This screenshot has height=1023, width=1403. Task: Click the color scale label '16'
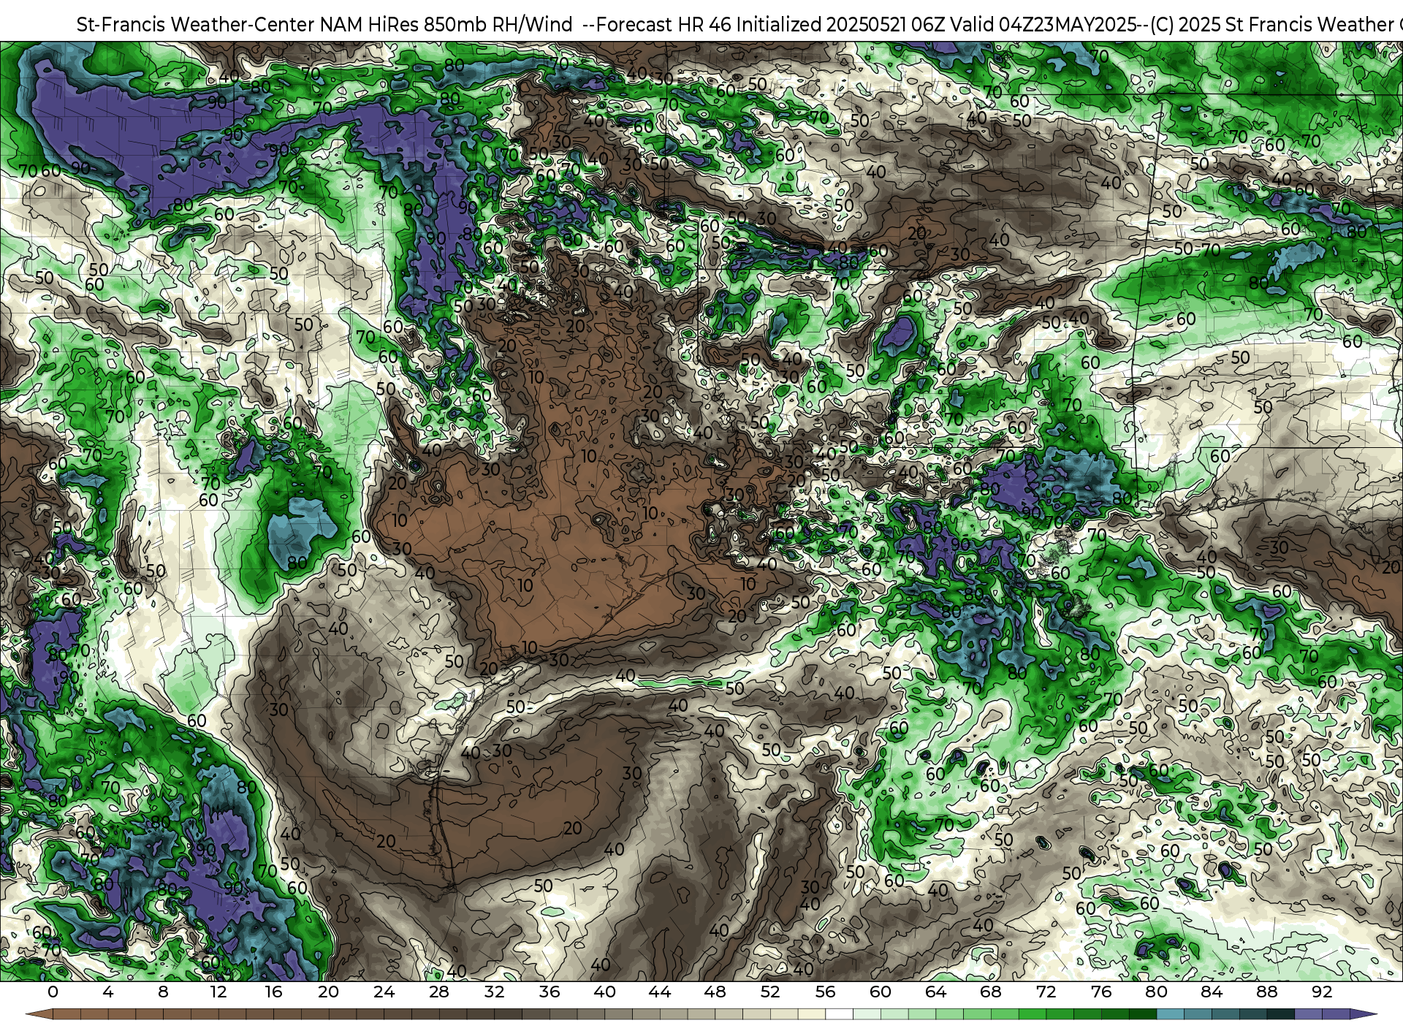273,992
